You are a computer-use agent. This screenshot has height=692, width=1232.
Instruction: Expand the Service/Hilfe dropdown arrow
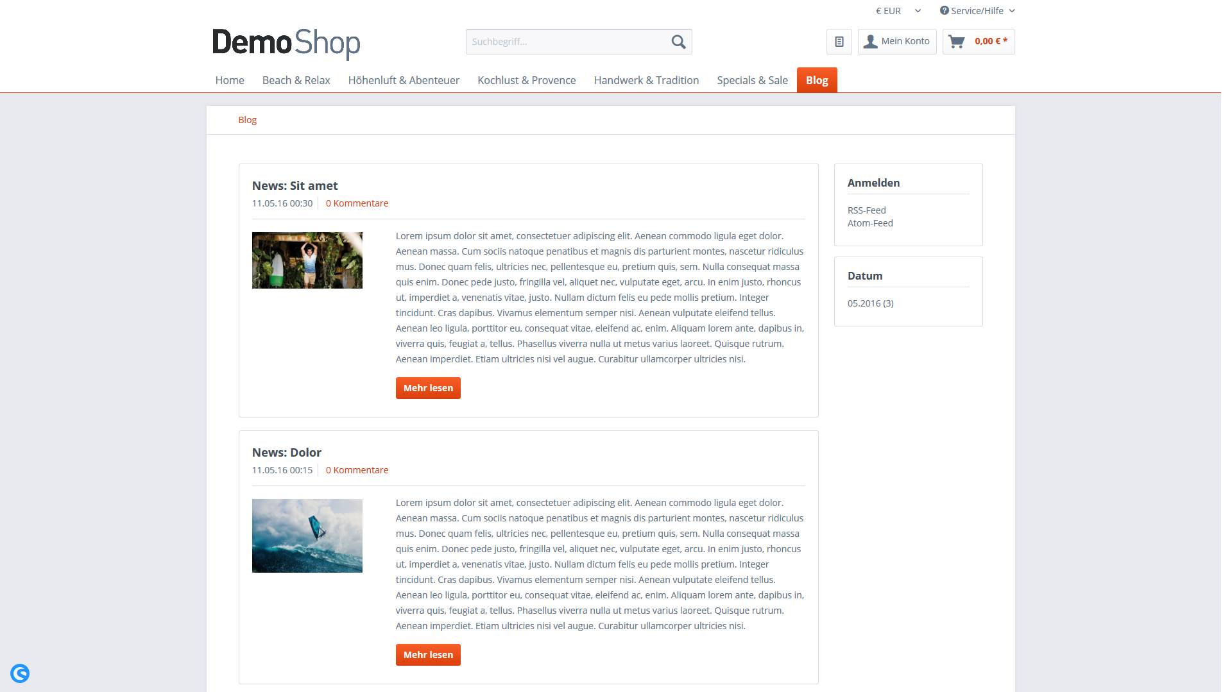point(1012,11)
